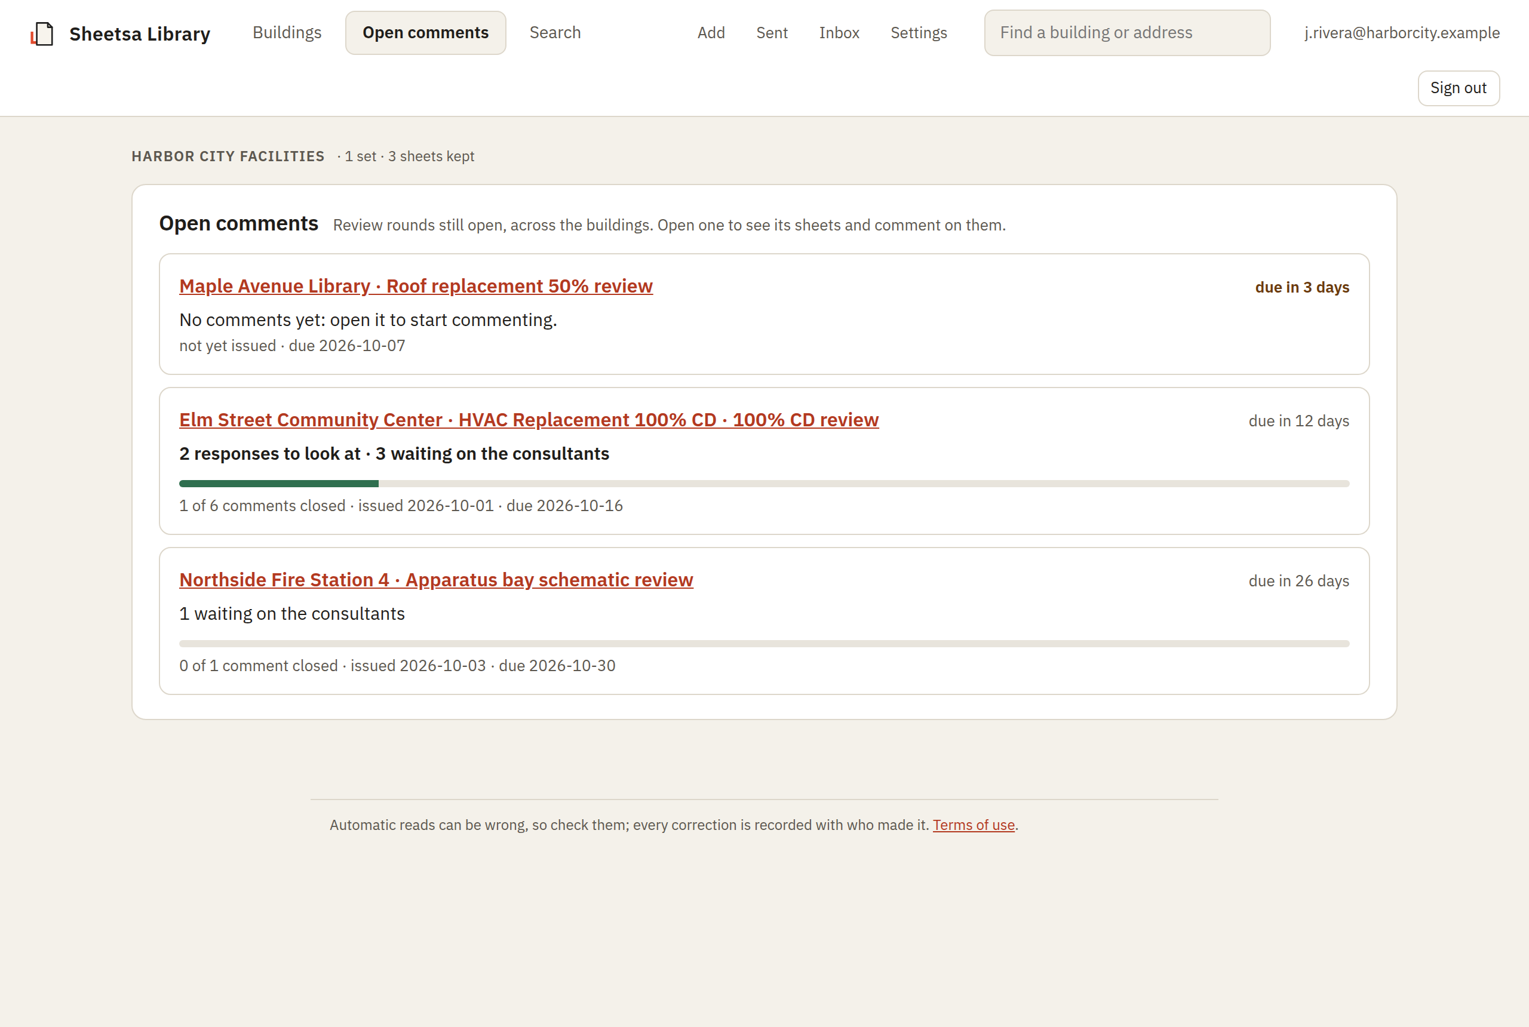
Task: Click the 'due in 26 days' label
Action: [1298, 580]
